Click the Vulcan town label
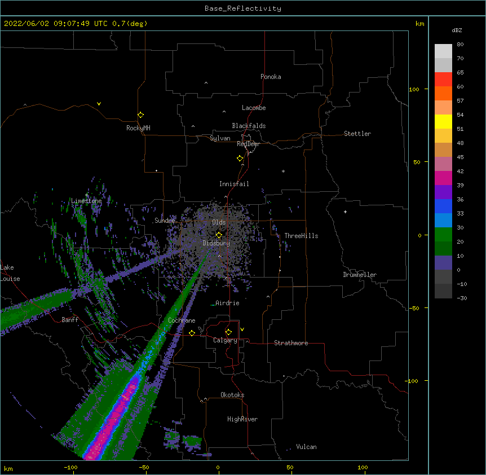This screenshot has width=486, height=475. pos(306,447)
